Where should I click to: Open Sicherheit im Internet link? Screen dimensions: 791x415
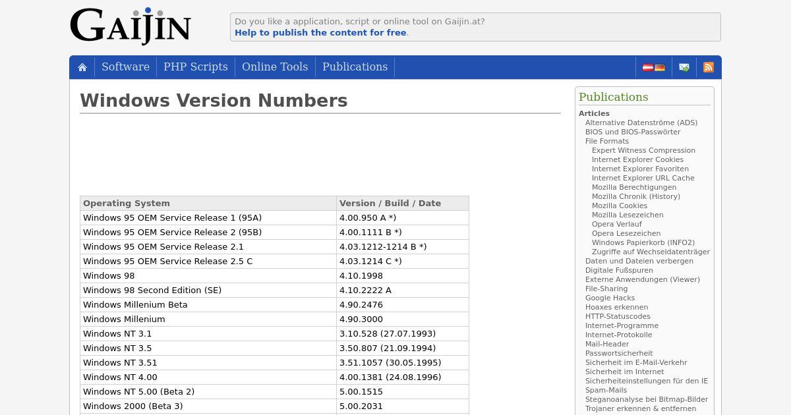[625, 372]
